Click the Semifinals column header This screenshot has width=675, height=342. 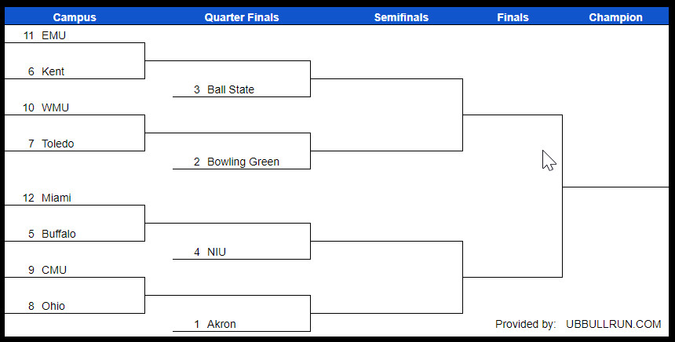tap(401, 17)
